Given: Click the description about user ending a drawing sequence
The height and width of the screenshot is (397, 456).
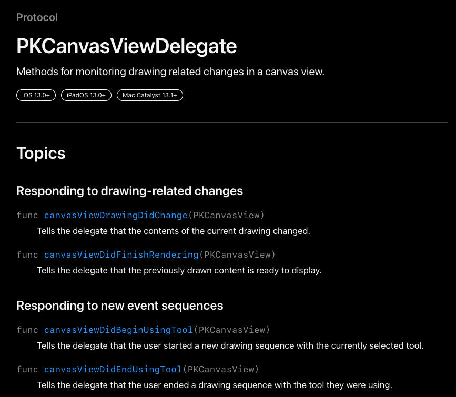Looking at the screenshot, I should [215, 385].
